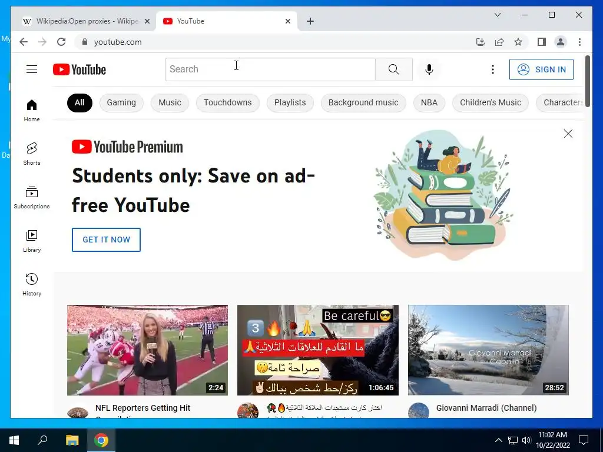Click the address bar showing youtube.com
Screen dimensions: 603x452
coord(273,42)
